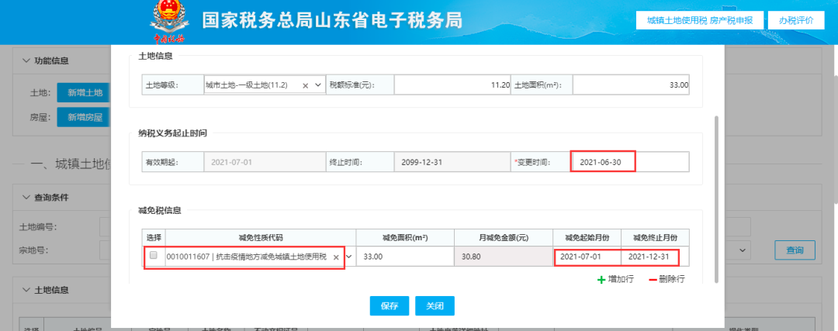Click 新增土地 button in background
This screenshot has width=838, height=331.
[x=85, y=92]
